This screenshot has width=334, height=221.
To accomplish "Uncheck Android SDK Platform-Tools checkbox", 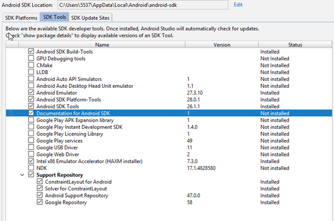I will (x=31, y=99).
